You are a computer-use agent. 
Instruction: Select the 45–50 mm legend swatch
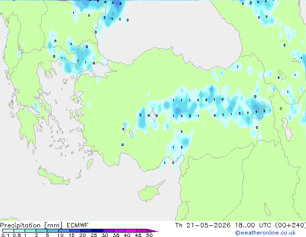coord(142,231)
